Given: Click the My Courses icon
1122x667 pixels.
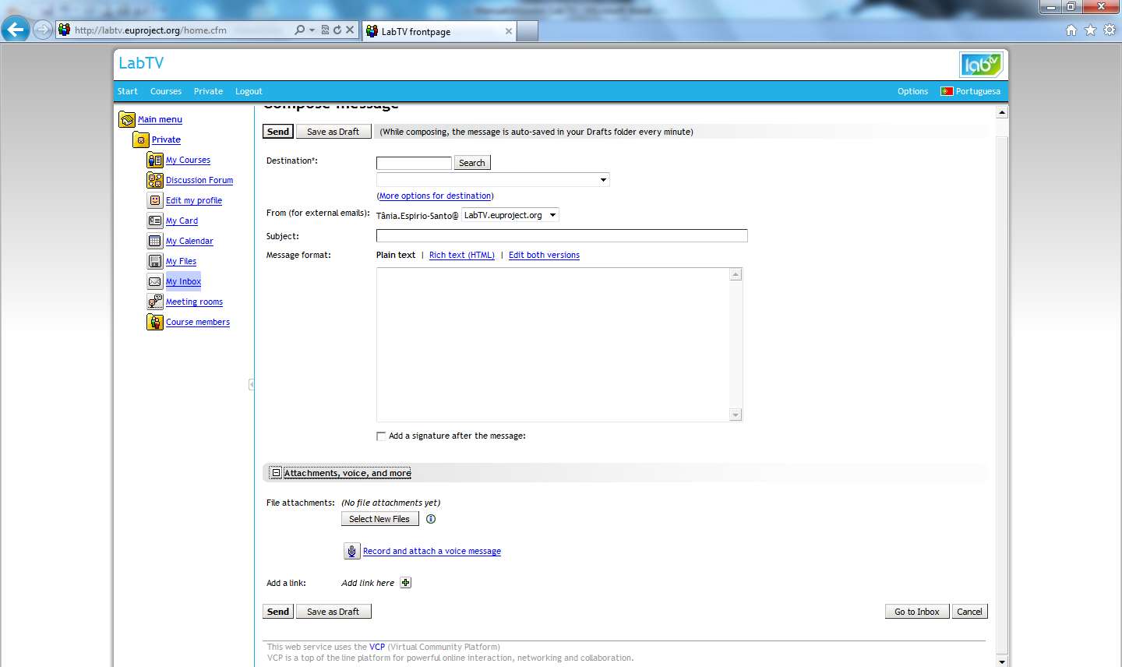Looking at the screenshot, I should coord(155,161).
